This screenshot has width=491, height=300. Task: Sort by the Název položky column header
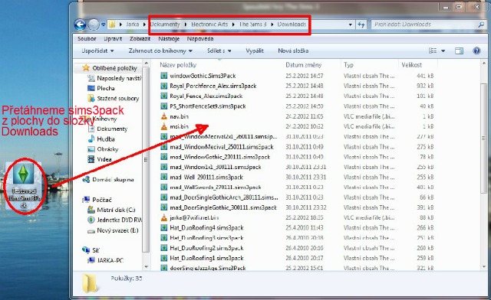tap(178, 65)
